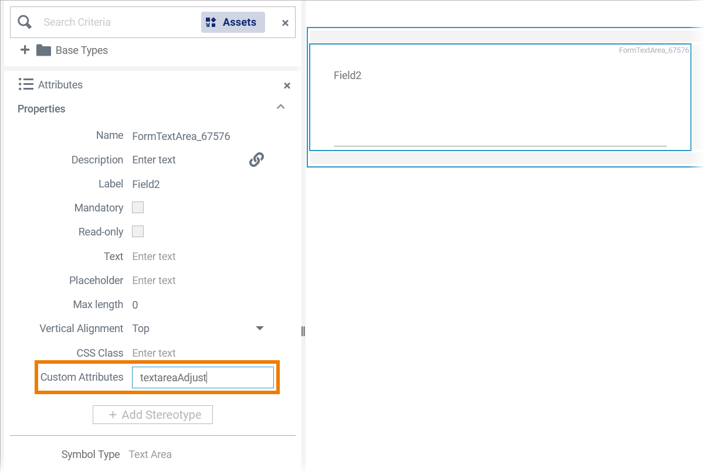The width and height of the screenshot is (705, 475).
Task: Click the Add Stereotype button
Action: click(x=152, y=415)
